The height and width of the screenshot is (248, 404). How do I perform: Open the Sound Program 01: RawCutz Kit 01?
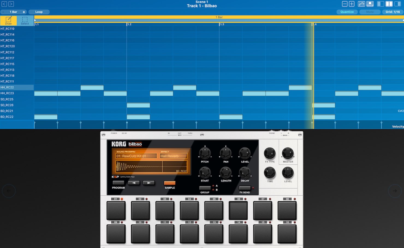[x=136, y=156]
